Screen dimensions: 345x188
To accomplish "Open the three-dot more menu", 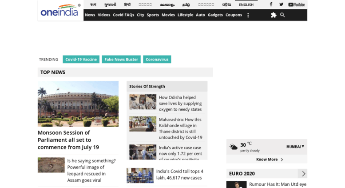I will pos(248,15).
